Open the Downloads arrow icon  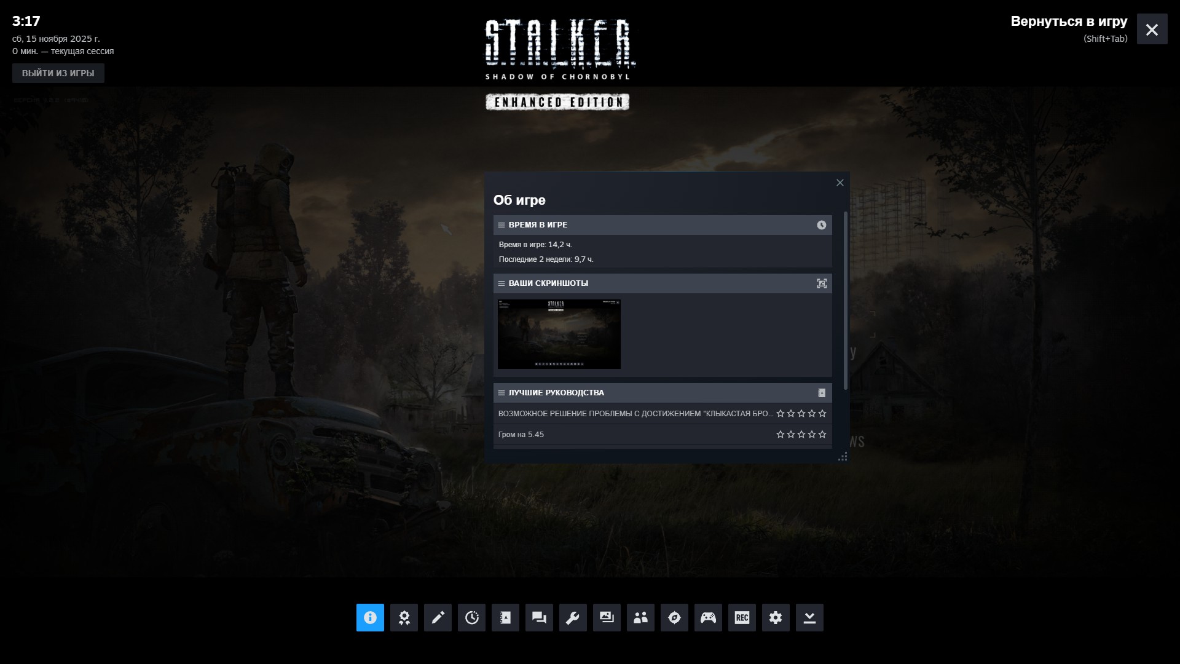click(809, 617)
